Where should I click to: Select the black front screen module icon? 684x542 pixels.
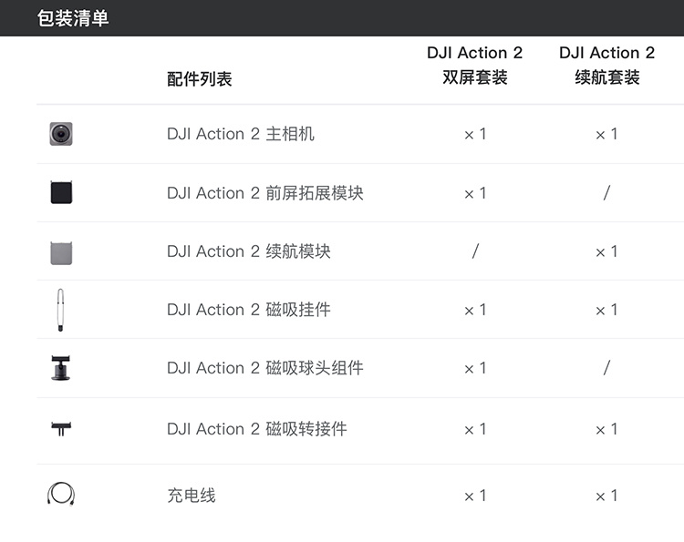(61, 192)
